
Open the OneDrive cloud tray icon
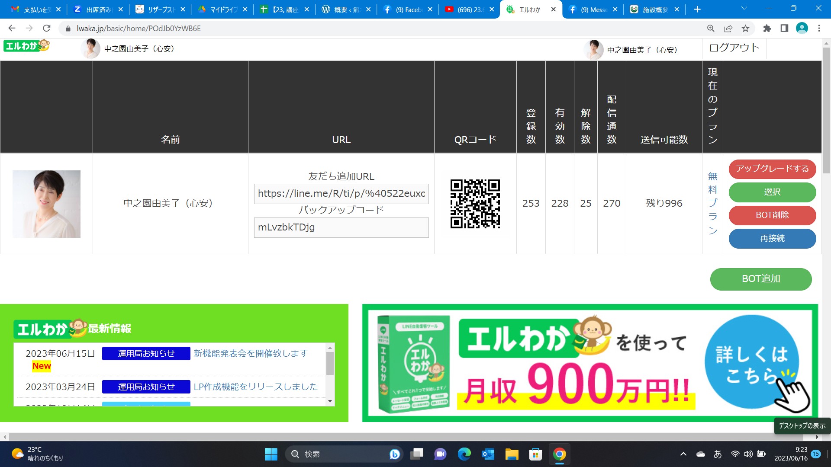click(701, 454)
